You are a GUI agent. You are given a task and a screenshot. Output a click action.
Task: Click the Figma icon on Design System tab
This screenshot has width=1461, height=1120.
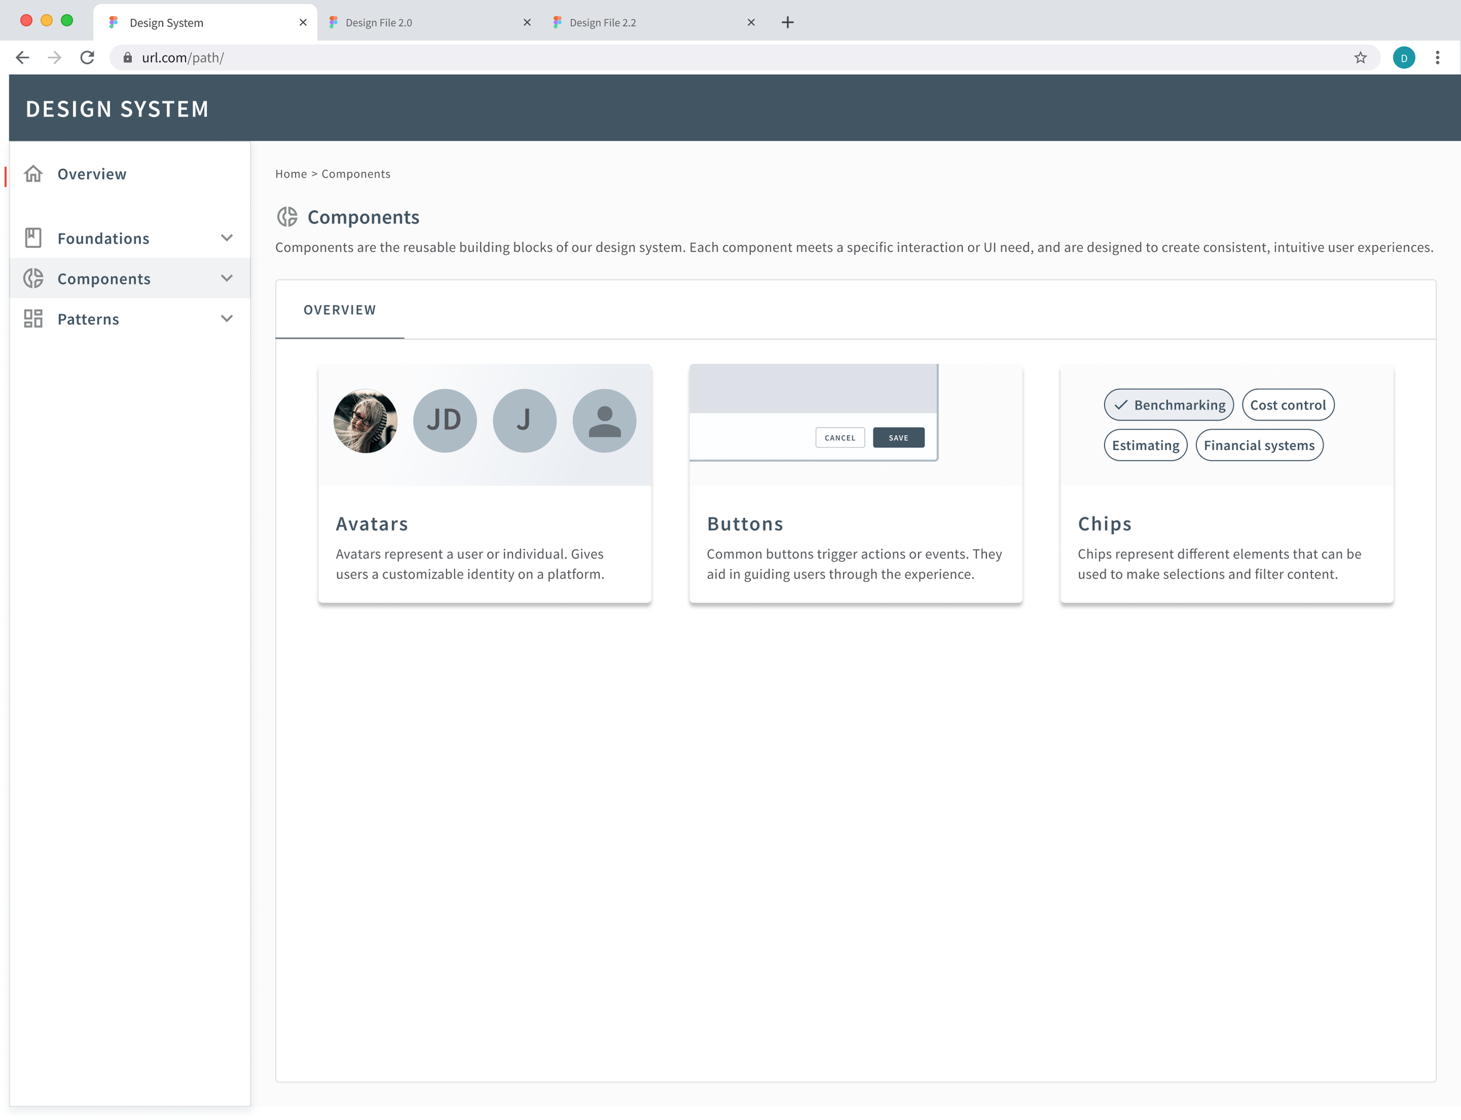tap(113, 22)
